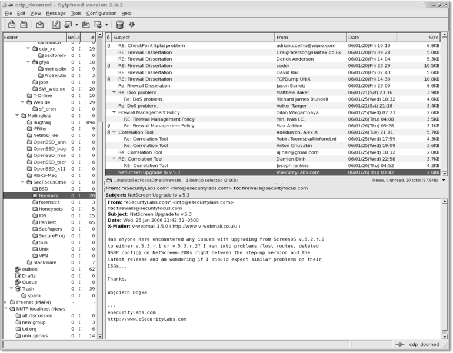Open the Configuration menu
The width and height of the screenshot is (453, 353).
[101, 13]
